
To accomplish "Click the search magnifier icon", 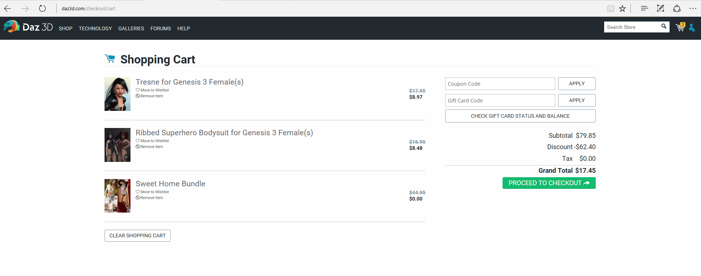I will (x=664, y=27).
